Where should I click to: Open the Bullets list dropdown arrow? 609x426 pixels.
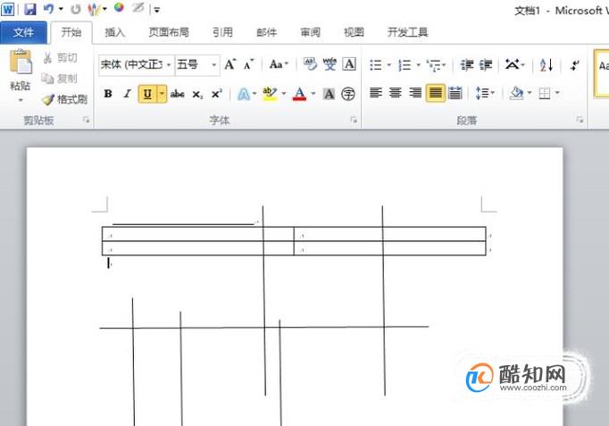pyautogui.click(x=388, y=65)
